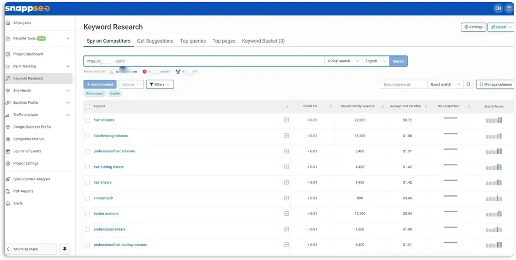
Task: Click the Favorite Tools star icon
Action: (x=8, y=39)
